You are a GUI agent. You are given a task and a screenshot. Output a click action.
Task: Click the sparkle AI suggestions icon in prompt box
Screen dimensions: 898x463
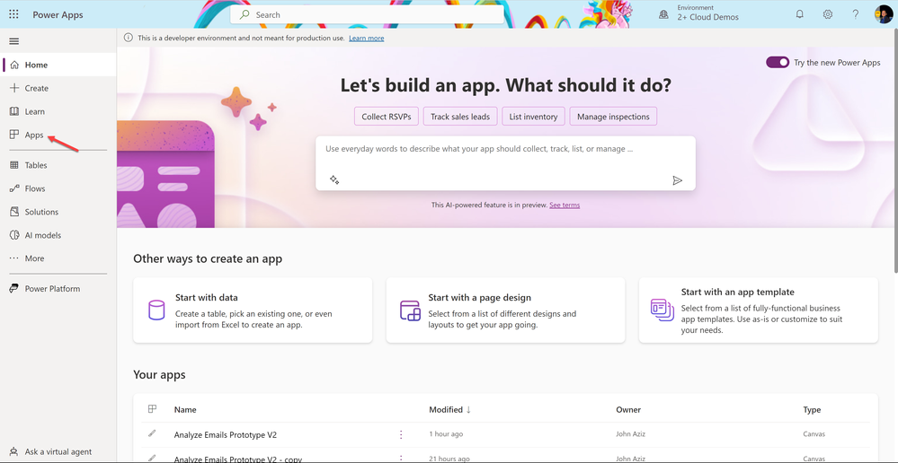pyautogui.click(x=334, y=179)
